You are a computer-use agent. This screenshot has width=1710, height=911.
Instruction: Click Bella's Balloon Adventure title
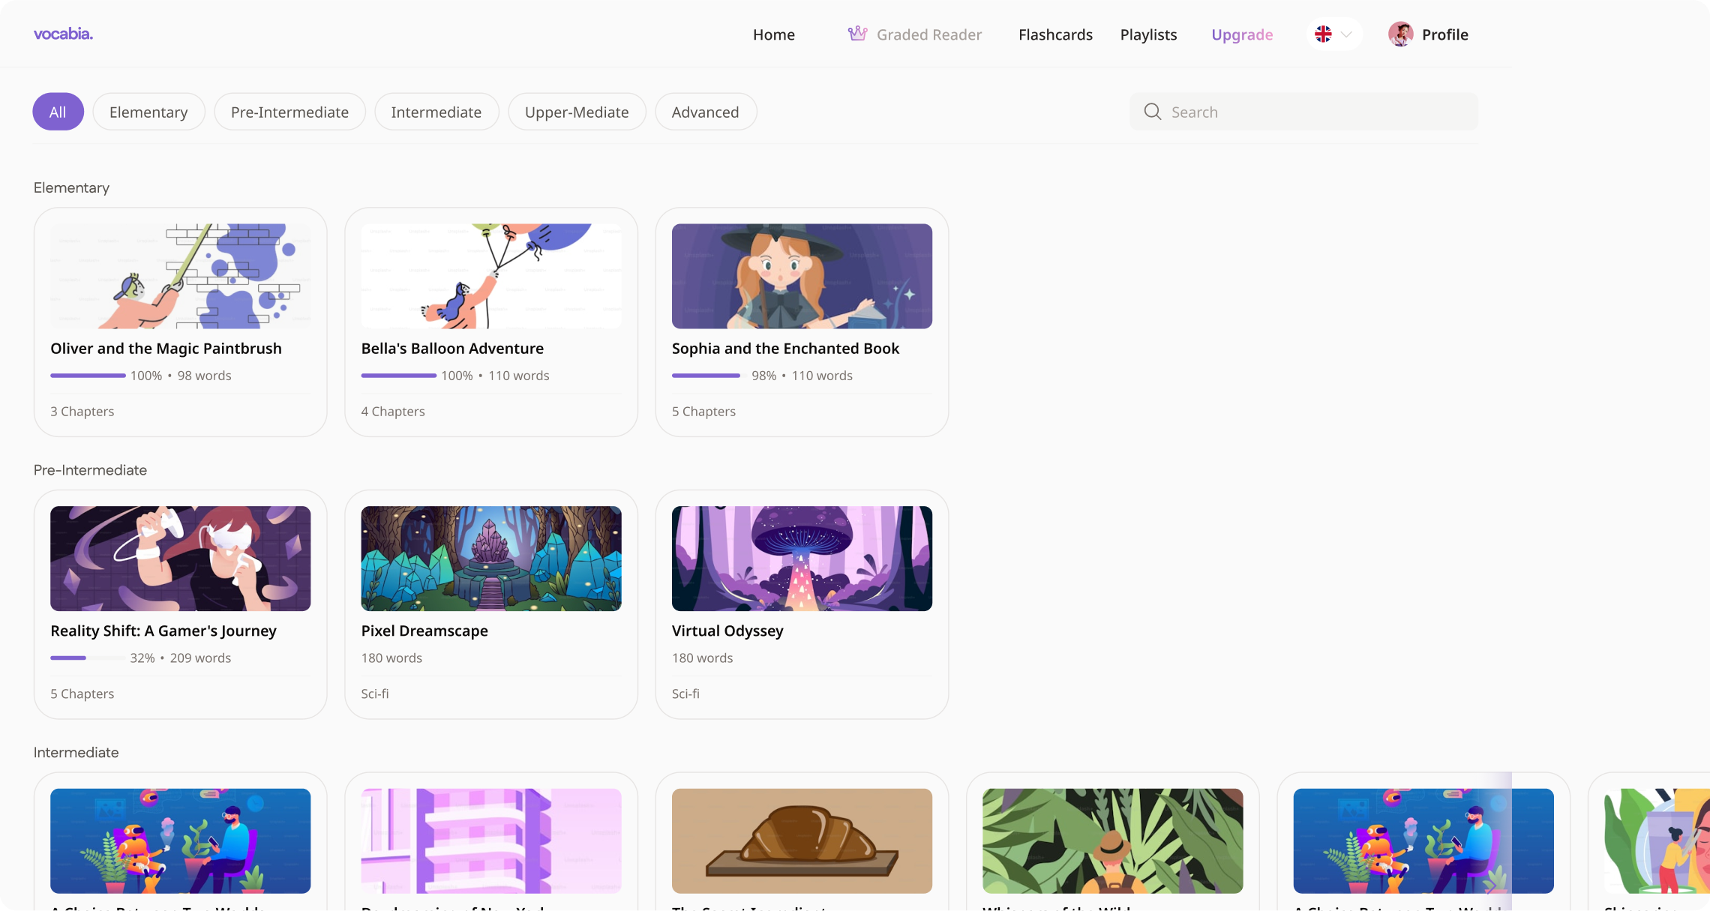click(452, 349)
